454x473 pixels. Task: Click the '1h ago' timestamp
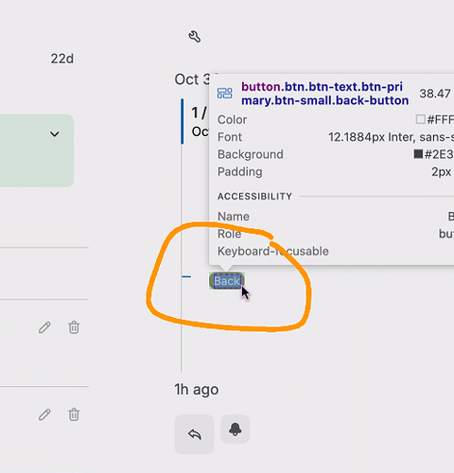(197, 390)
